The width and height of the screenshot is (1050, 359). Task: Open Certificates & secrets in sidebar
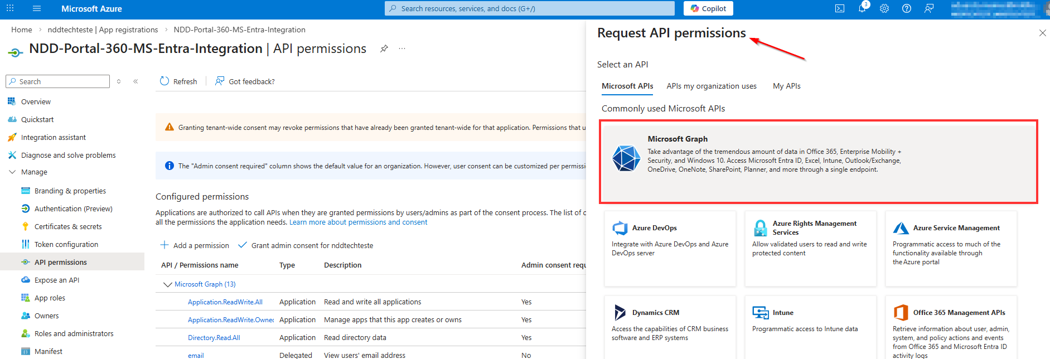[x=68, y=226]
